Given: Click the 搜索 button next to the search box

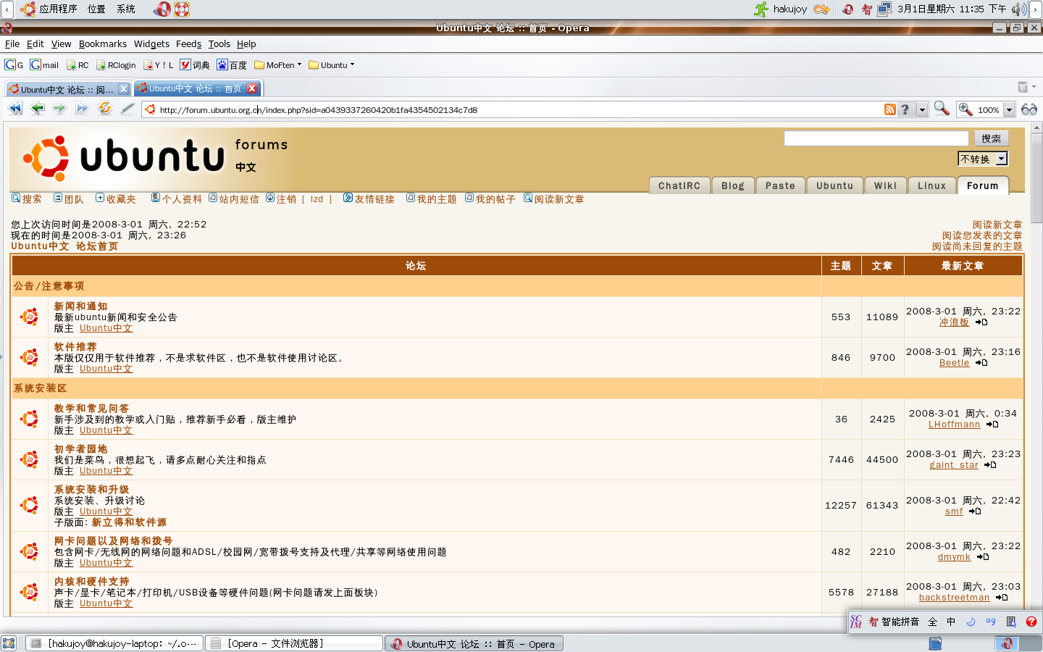Looking at the screenshot, I should click(992, 138).
